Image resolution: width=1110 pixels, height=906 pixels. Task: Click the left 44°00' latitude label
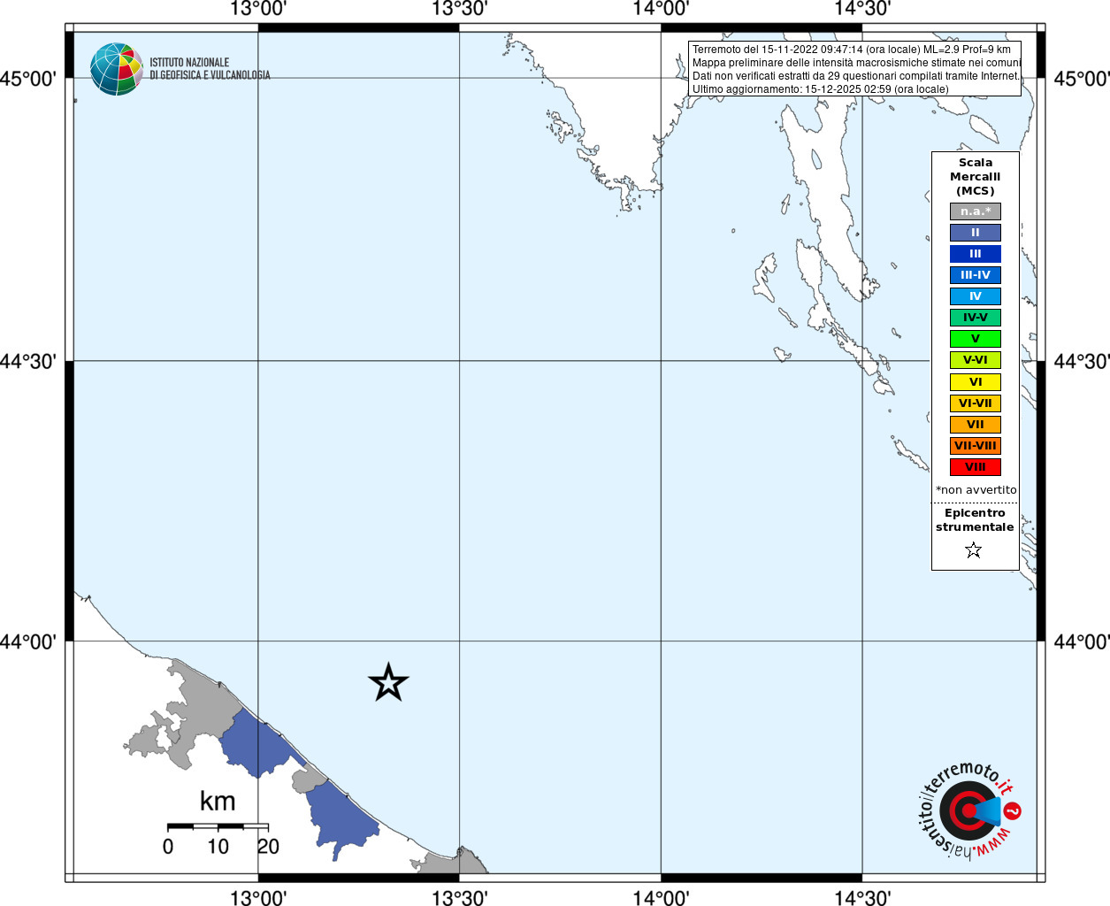(x=28, y=641)
